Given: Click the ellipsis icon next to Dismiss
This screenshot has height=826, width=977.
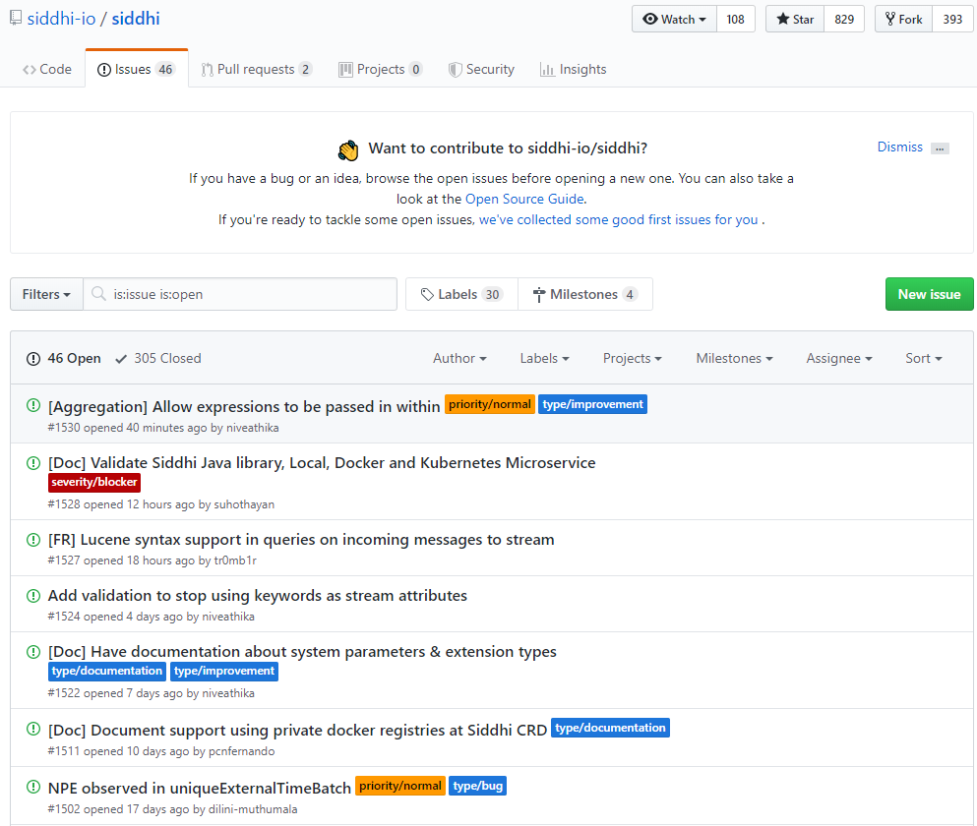Looking at the screenshot, I should pos(940,148).
